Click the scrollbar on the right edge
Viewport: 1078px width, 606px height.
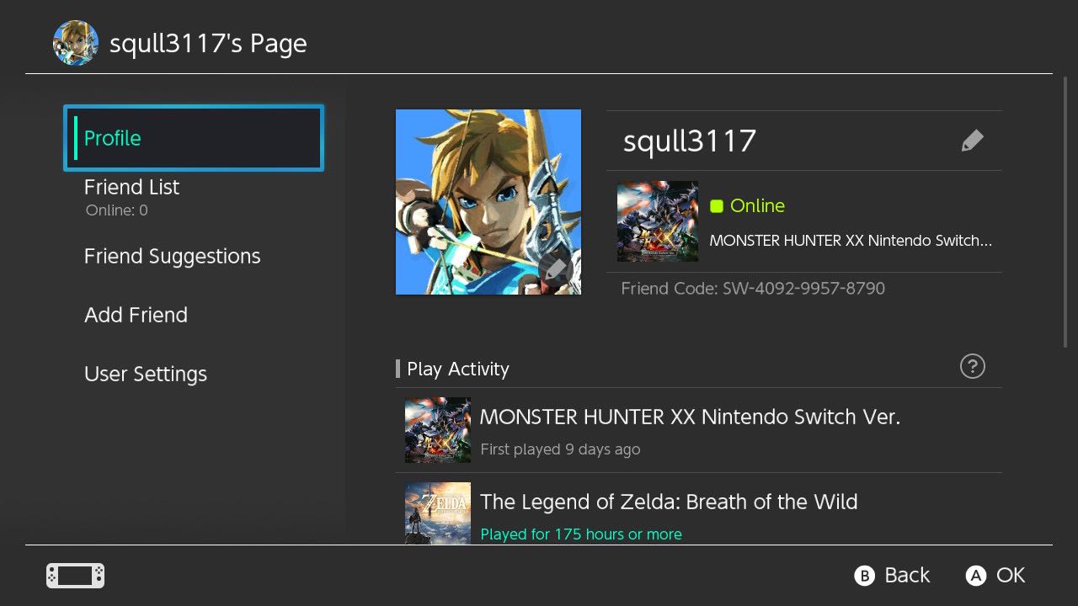(1067, 210)
